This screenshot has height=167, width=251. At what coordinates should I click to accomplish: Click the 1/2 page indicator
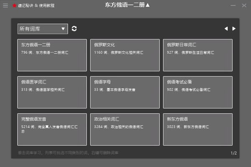click(233, 153)
